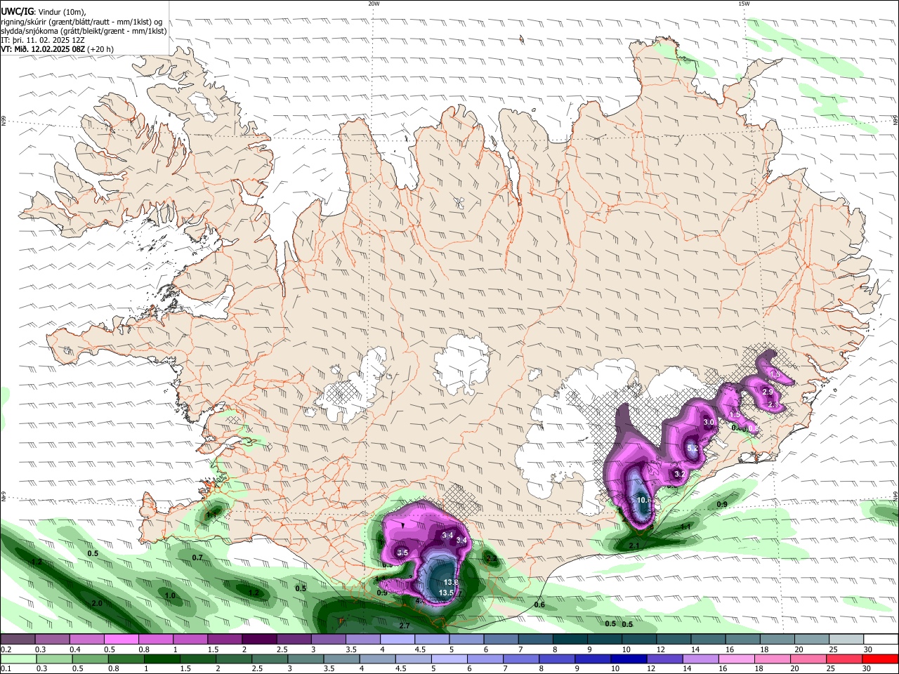Screen dimensions: 899x674
Task: Click the 'IT: þri. 11. 02. 2025 12Z' line
Action: 43,40
